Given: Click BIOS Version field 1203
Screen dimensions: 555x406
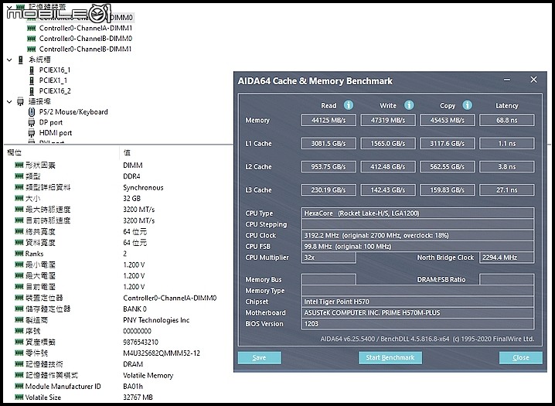Looking at the screenshot, I should (x=417, y=323).
